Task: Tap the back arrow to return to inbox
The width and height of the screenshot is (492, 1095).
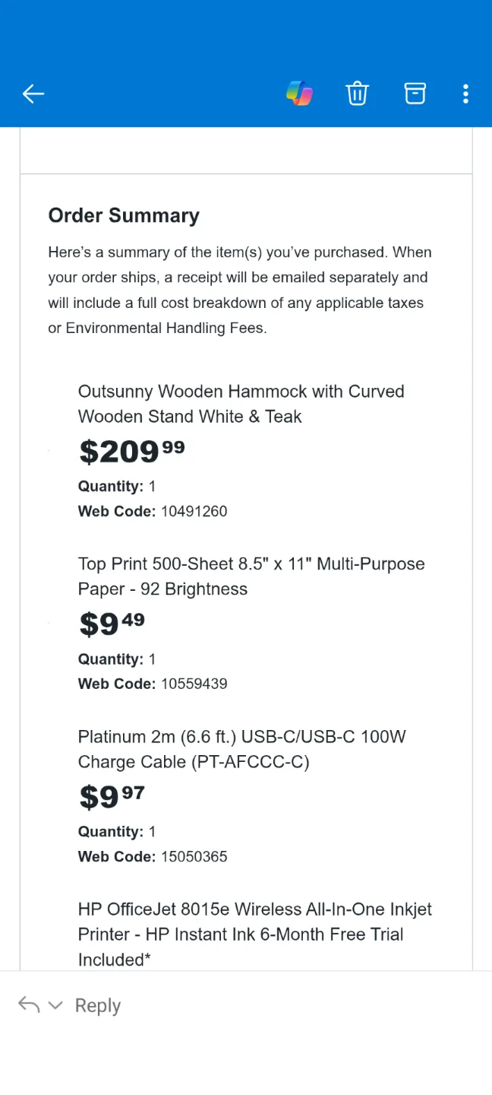Action: (33, 93)
